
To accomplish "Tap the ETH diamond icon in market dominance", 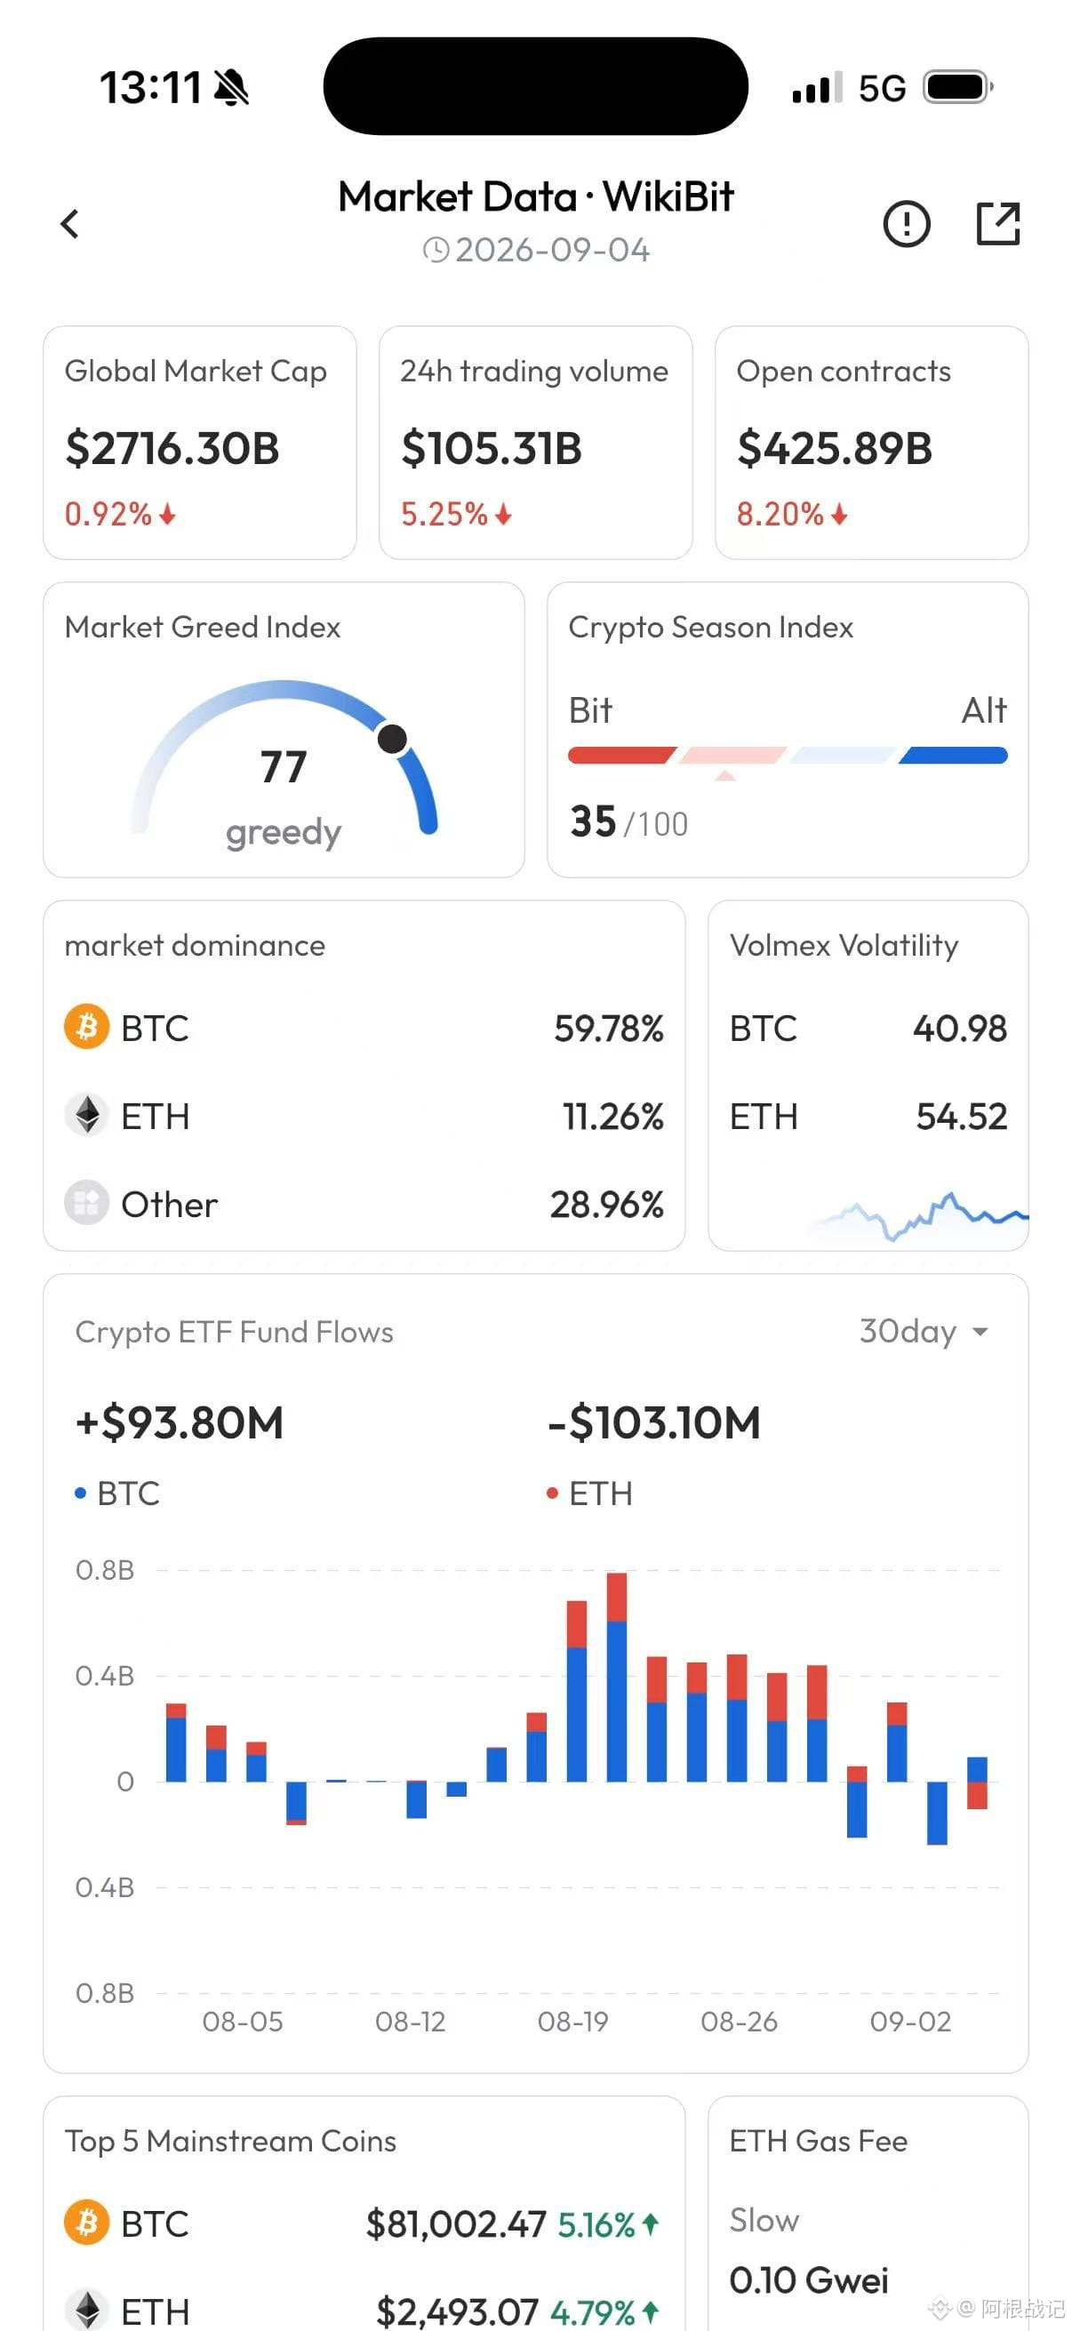I will 87,1116.
